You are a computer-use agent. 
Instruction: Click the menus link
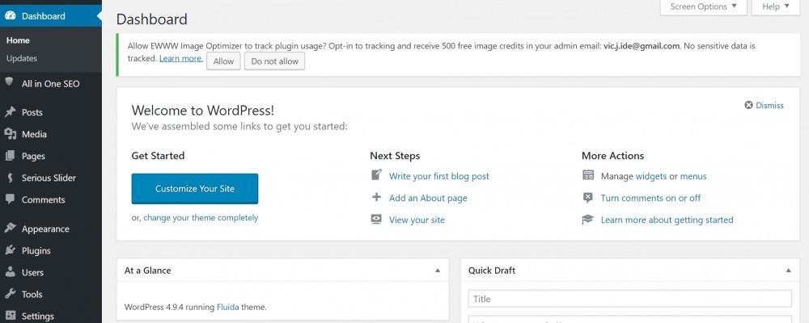click(693, 176)
